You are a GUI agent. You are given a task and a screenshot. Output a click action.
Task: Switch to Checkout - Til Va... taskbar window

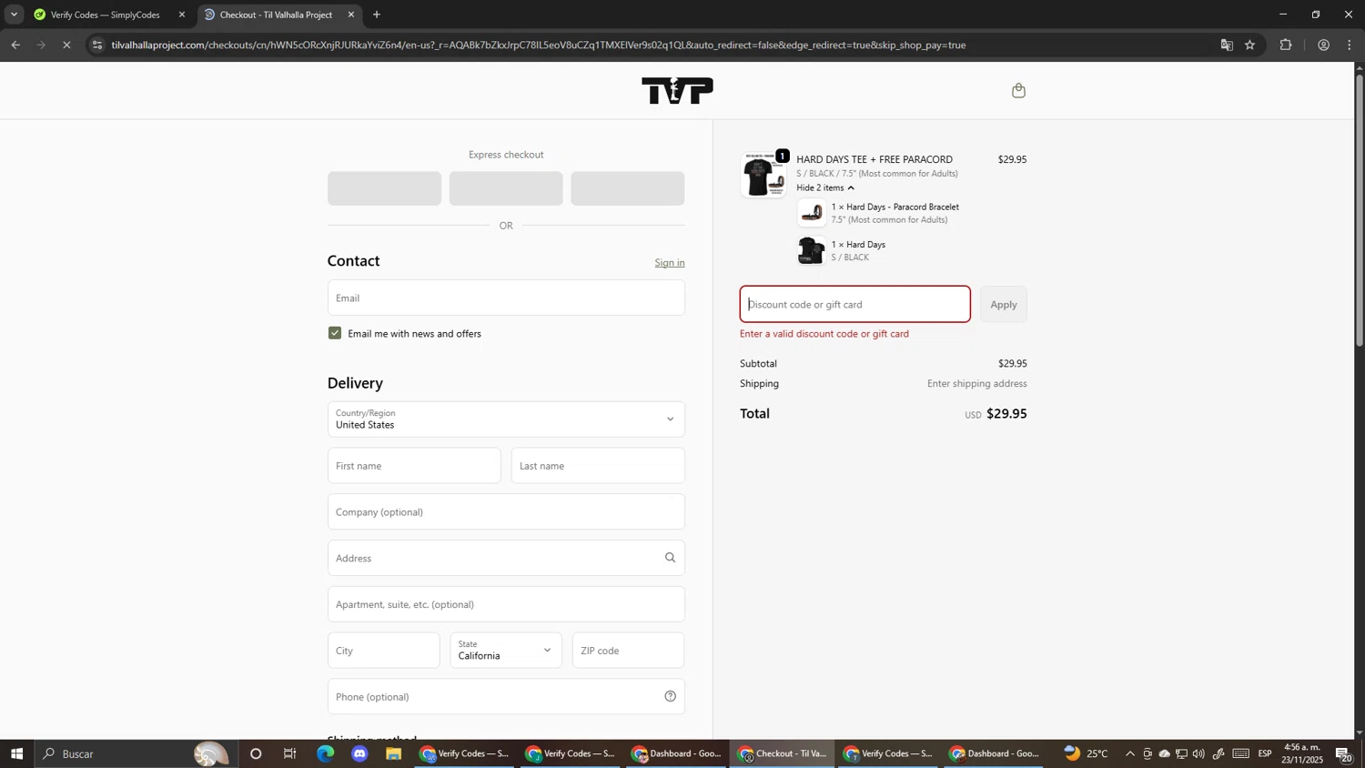point(782,753)
